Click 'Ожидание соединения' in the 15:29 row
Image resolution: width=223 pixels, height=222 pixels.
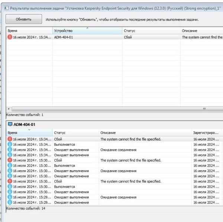(x=118, y=197)
